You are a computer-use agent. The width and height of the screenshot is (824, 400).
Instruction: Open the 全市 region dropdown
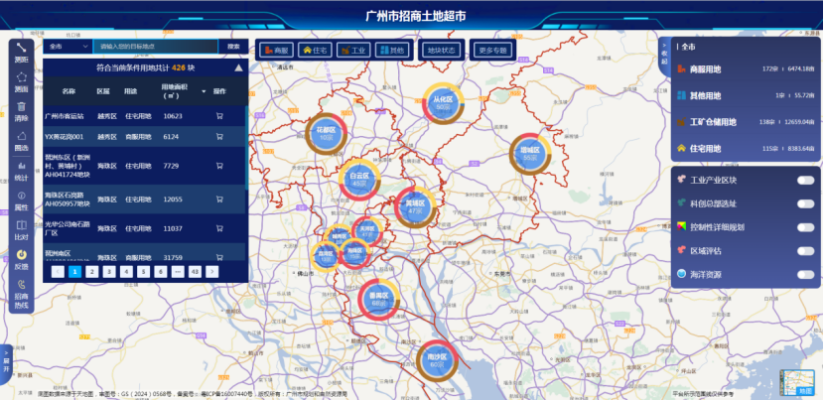coord(67,46)
